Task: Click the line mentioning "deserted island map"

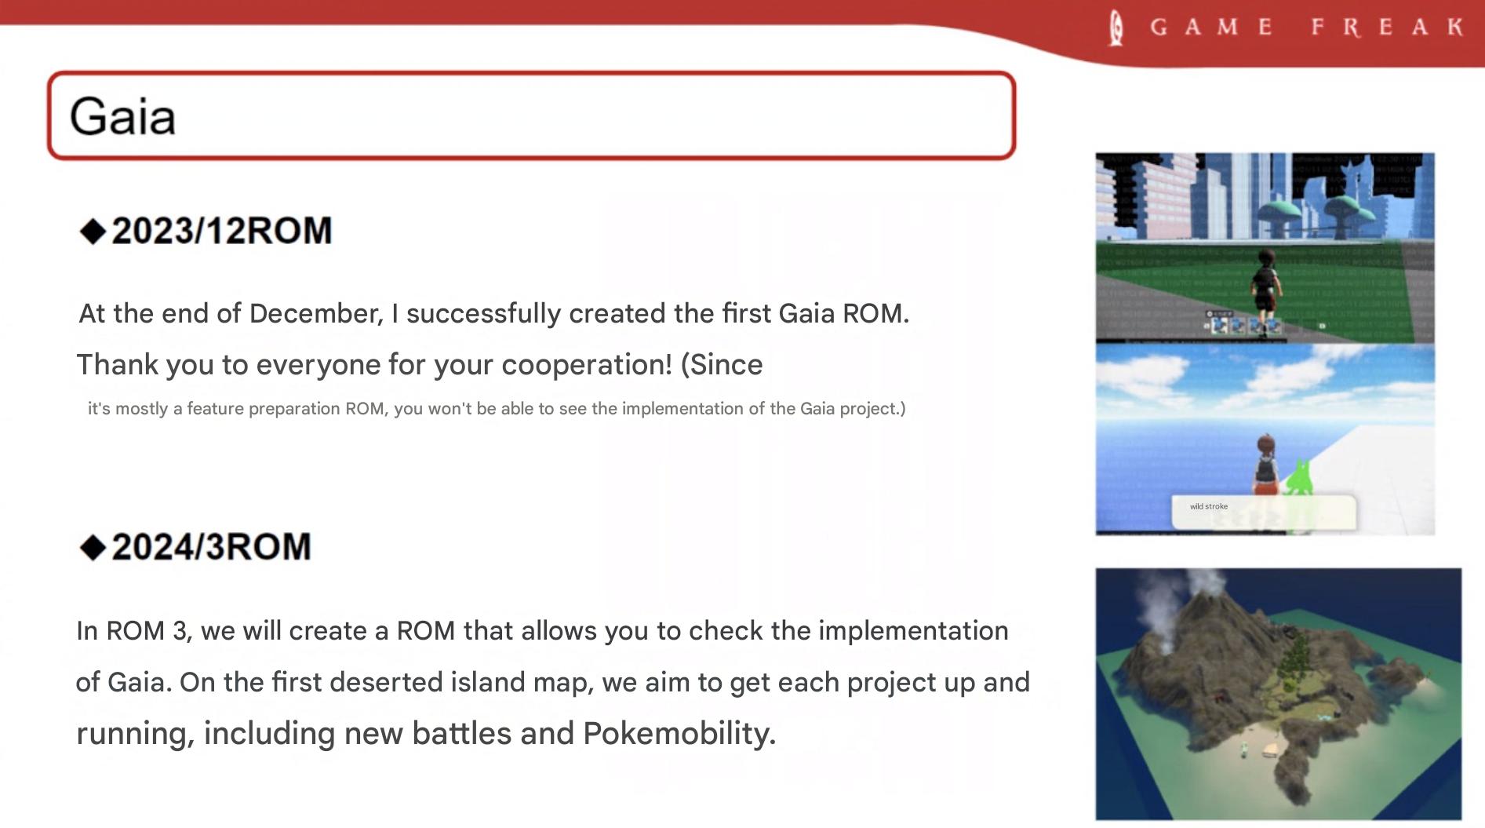Action: [552, 682]
